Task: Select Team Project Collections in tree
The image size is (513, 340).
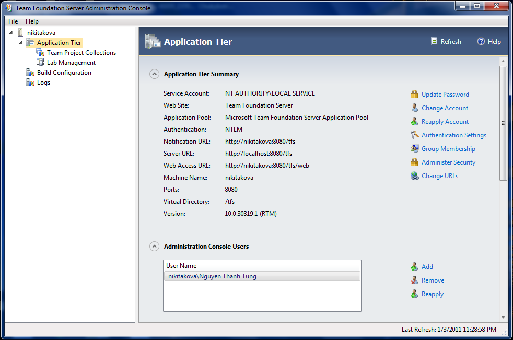Action: click(81, 52)
